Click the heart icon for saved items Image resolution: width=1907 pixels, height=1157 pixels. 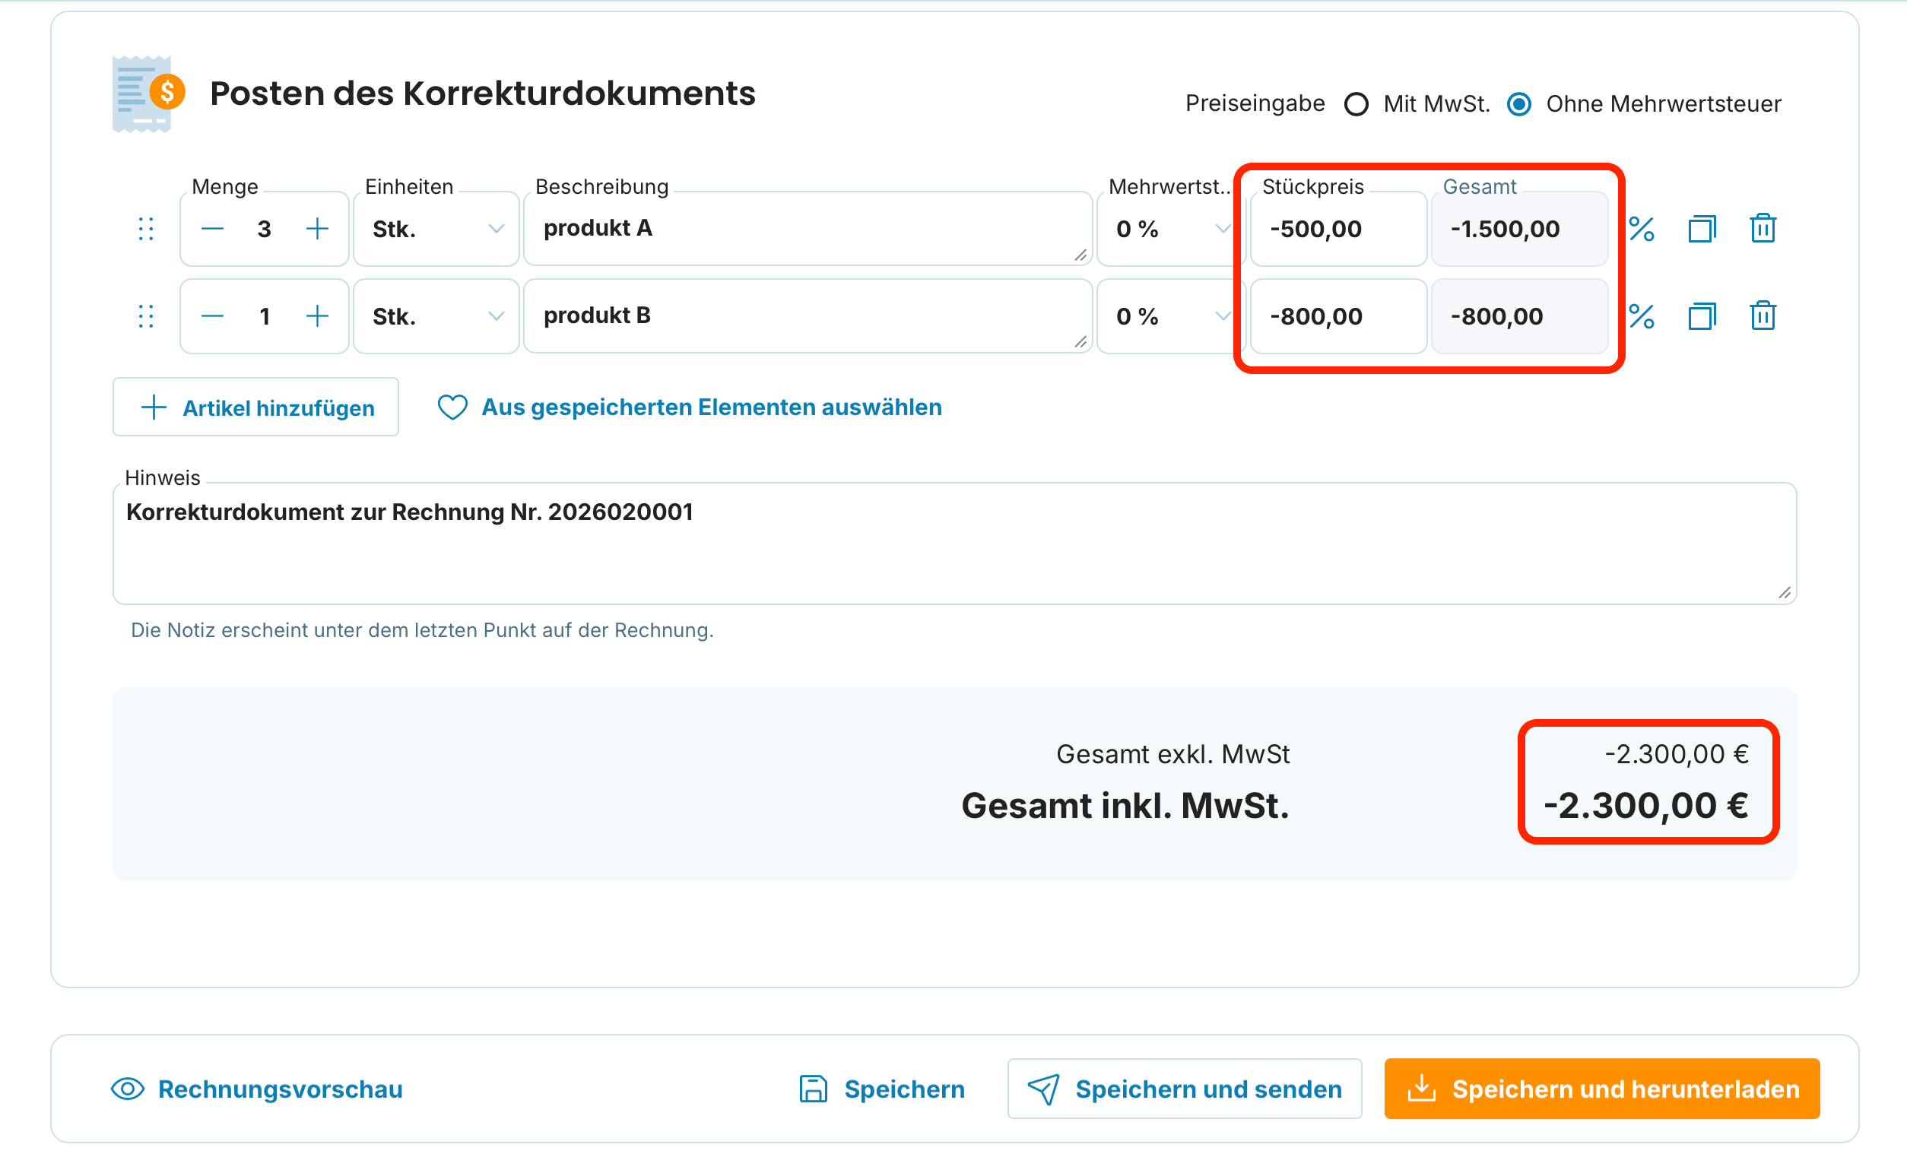coord(452,407)
